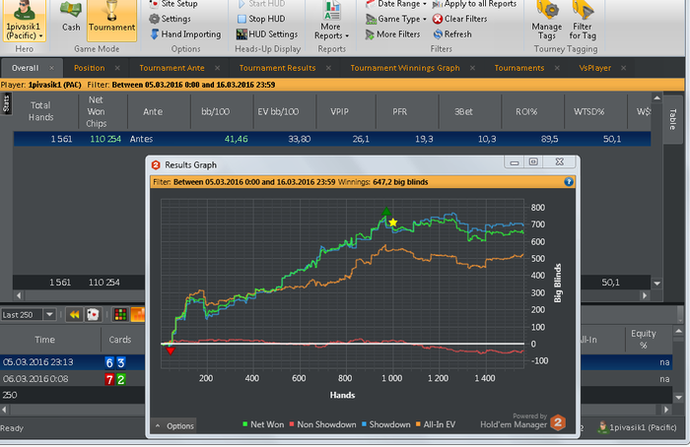The width and height of the screenshot is (690, 447).
Task: Switch to the Tournament Ante tab
Action: point(172,68)
